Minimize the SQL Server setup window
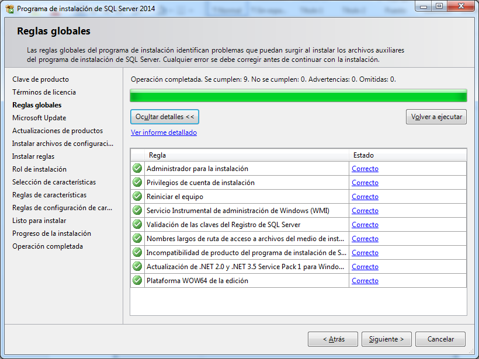Image resolution: width=479 pixels, height=359 pixels. point(424,6)
